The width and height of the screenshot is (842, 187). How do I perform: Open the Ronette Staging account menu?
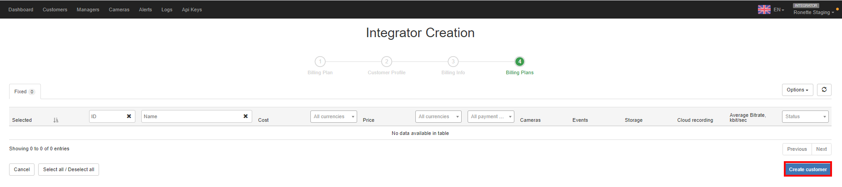[x=813, y=12]
